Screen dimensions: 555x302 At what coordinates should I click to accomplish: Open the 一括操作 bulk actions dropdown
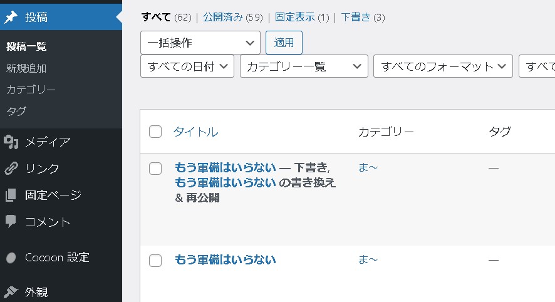pyautogui.click(x=200, y=43)
